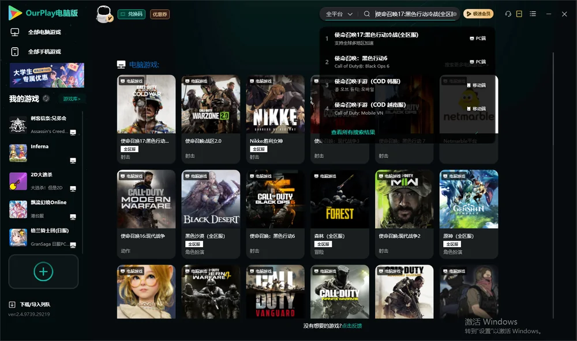The width and height of the screenshot is (577, 341).
Task: Click 全部电脑游戏 monitor icon
Action: tap(15, 32)
